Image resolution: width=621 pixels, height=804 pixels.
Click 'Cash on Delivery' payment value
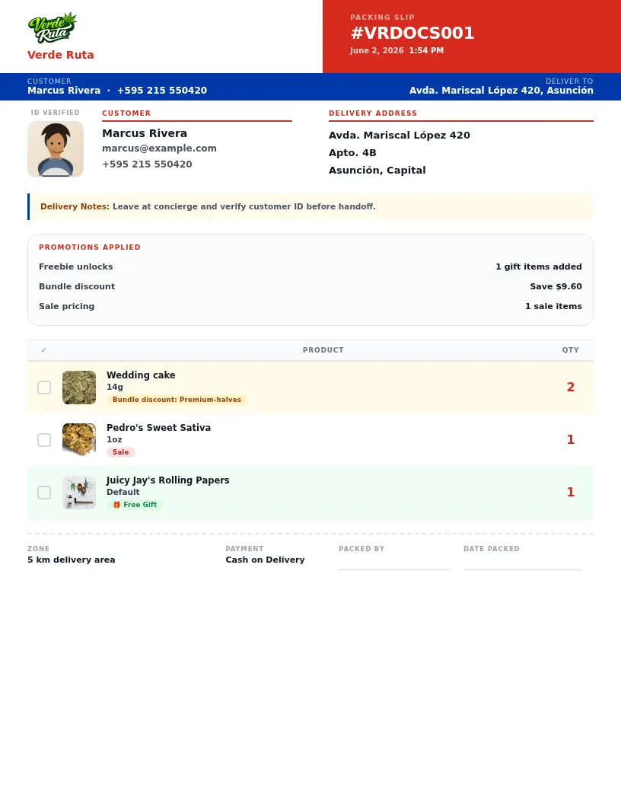click(x=265, y=560)
